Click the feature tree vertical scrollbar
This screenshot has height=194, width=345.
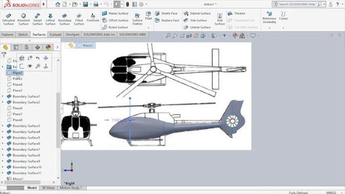tap(58, 120)
